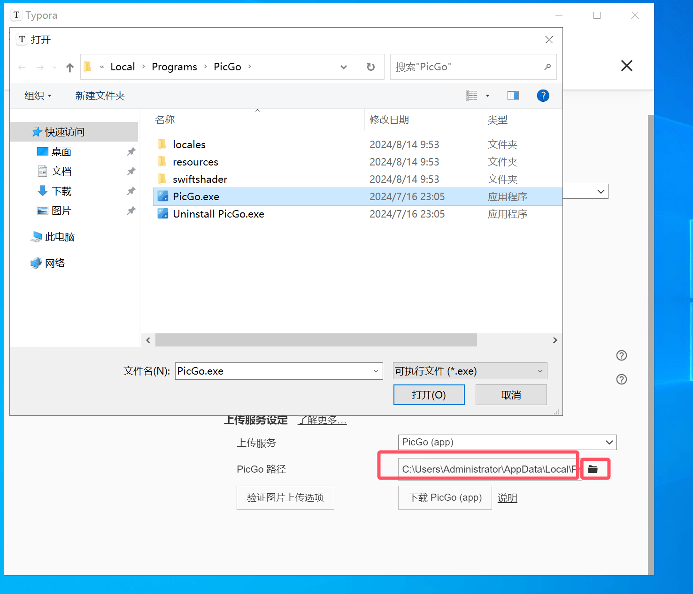Click pin icon beside 图片

(x=131, y=211)
